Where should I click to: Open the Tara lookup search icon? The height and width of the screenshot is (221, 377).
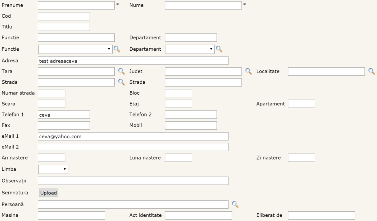pyautogui.click(x=121, y=72)
